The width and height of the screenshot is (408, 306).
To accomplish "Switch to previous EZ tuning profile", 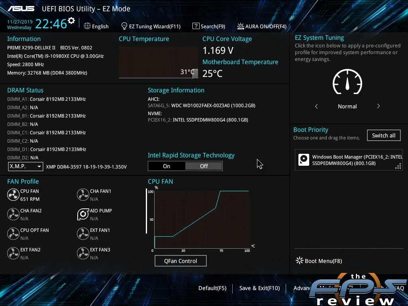I will click(x=316, y=106).
